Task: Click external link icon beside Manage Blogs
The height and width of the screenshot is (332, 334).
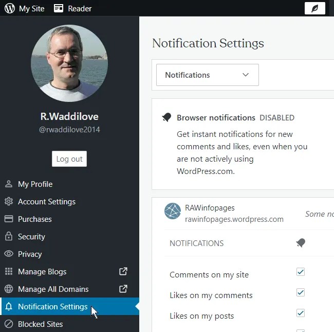Action: (123, 271)
